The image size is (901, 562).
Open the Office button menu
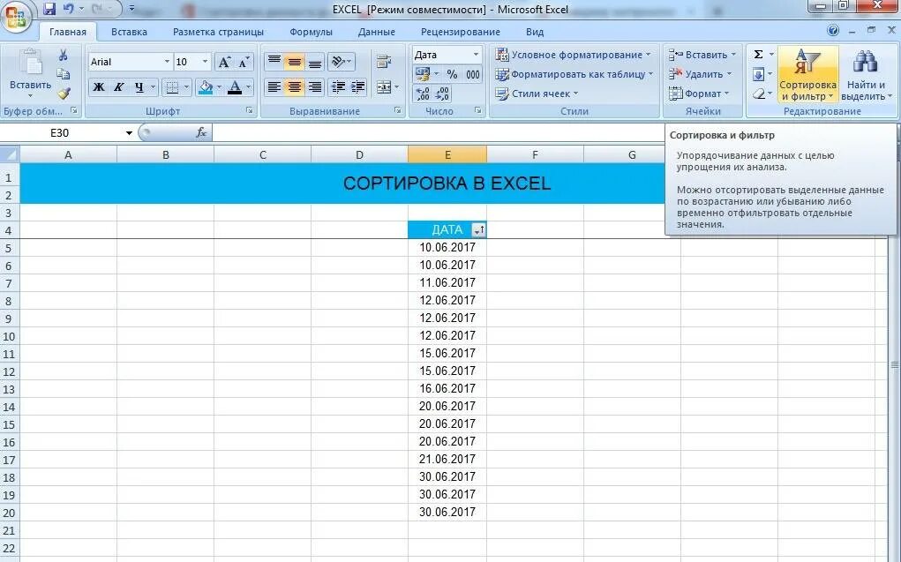(17, 17)
